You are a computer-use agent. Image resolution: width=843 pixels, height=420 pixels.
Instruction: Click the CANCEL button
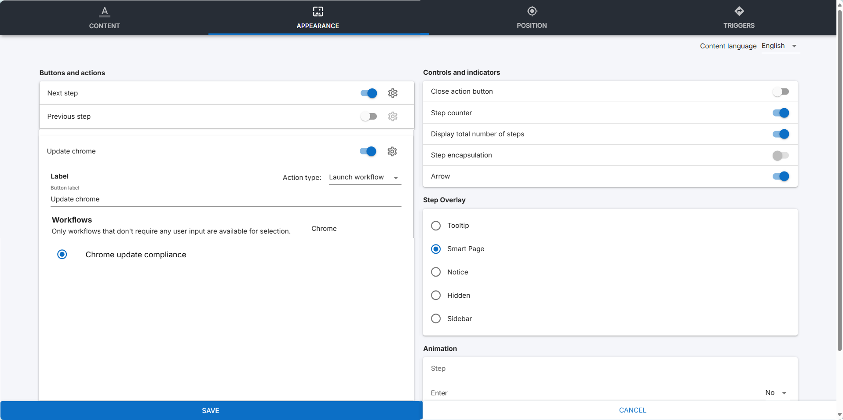tap(632, 410)
